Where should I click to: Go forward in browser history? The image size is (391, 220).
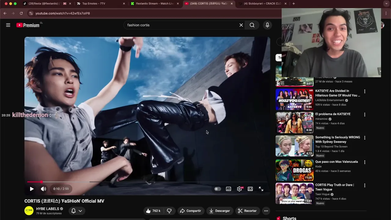[x=13, y=13]
